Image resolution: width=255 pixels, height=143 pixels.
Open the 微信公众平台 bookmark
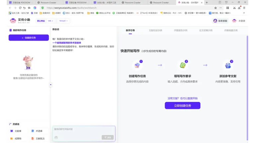pos(103,13)
